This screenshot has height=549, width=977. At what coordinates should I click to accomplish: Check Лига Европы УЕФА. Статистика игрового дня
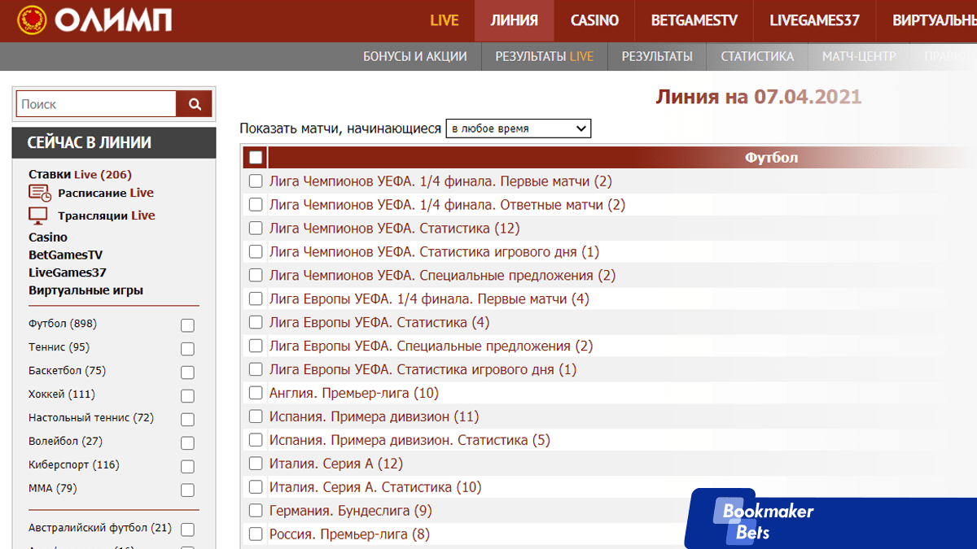[x=256, y=370]
